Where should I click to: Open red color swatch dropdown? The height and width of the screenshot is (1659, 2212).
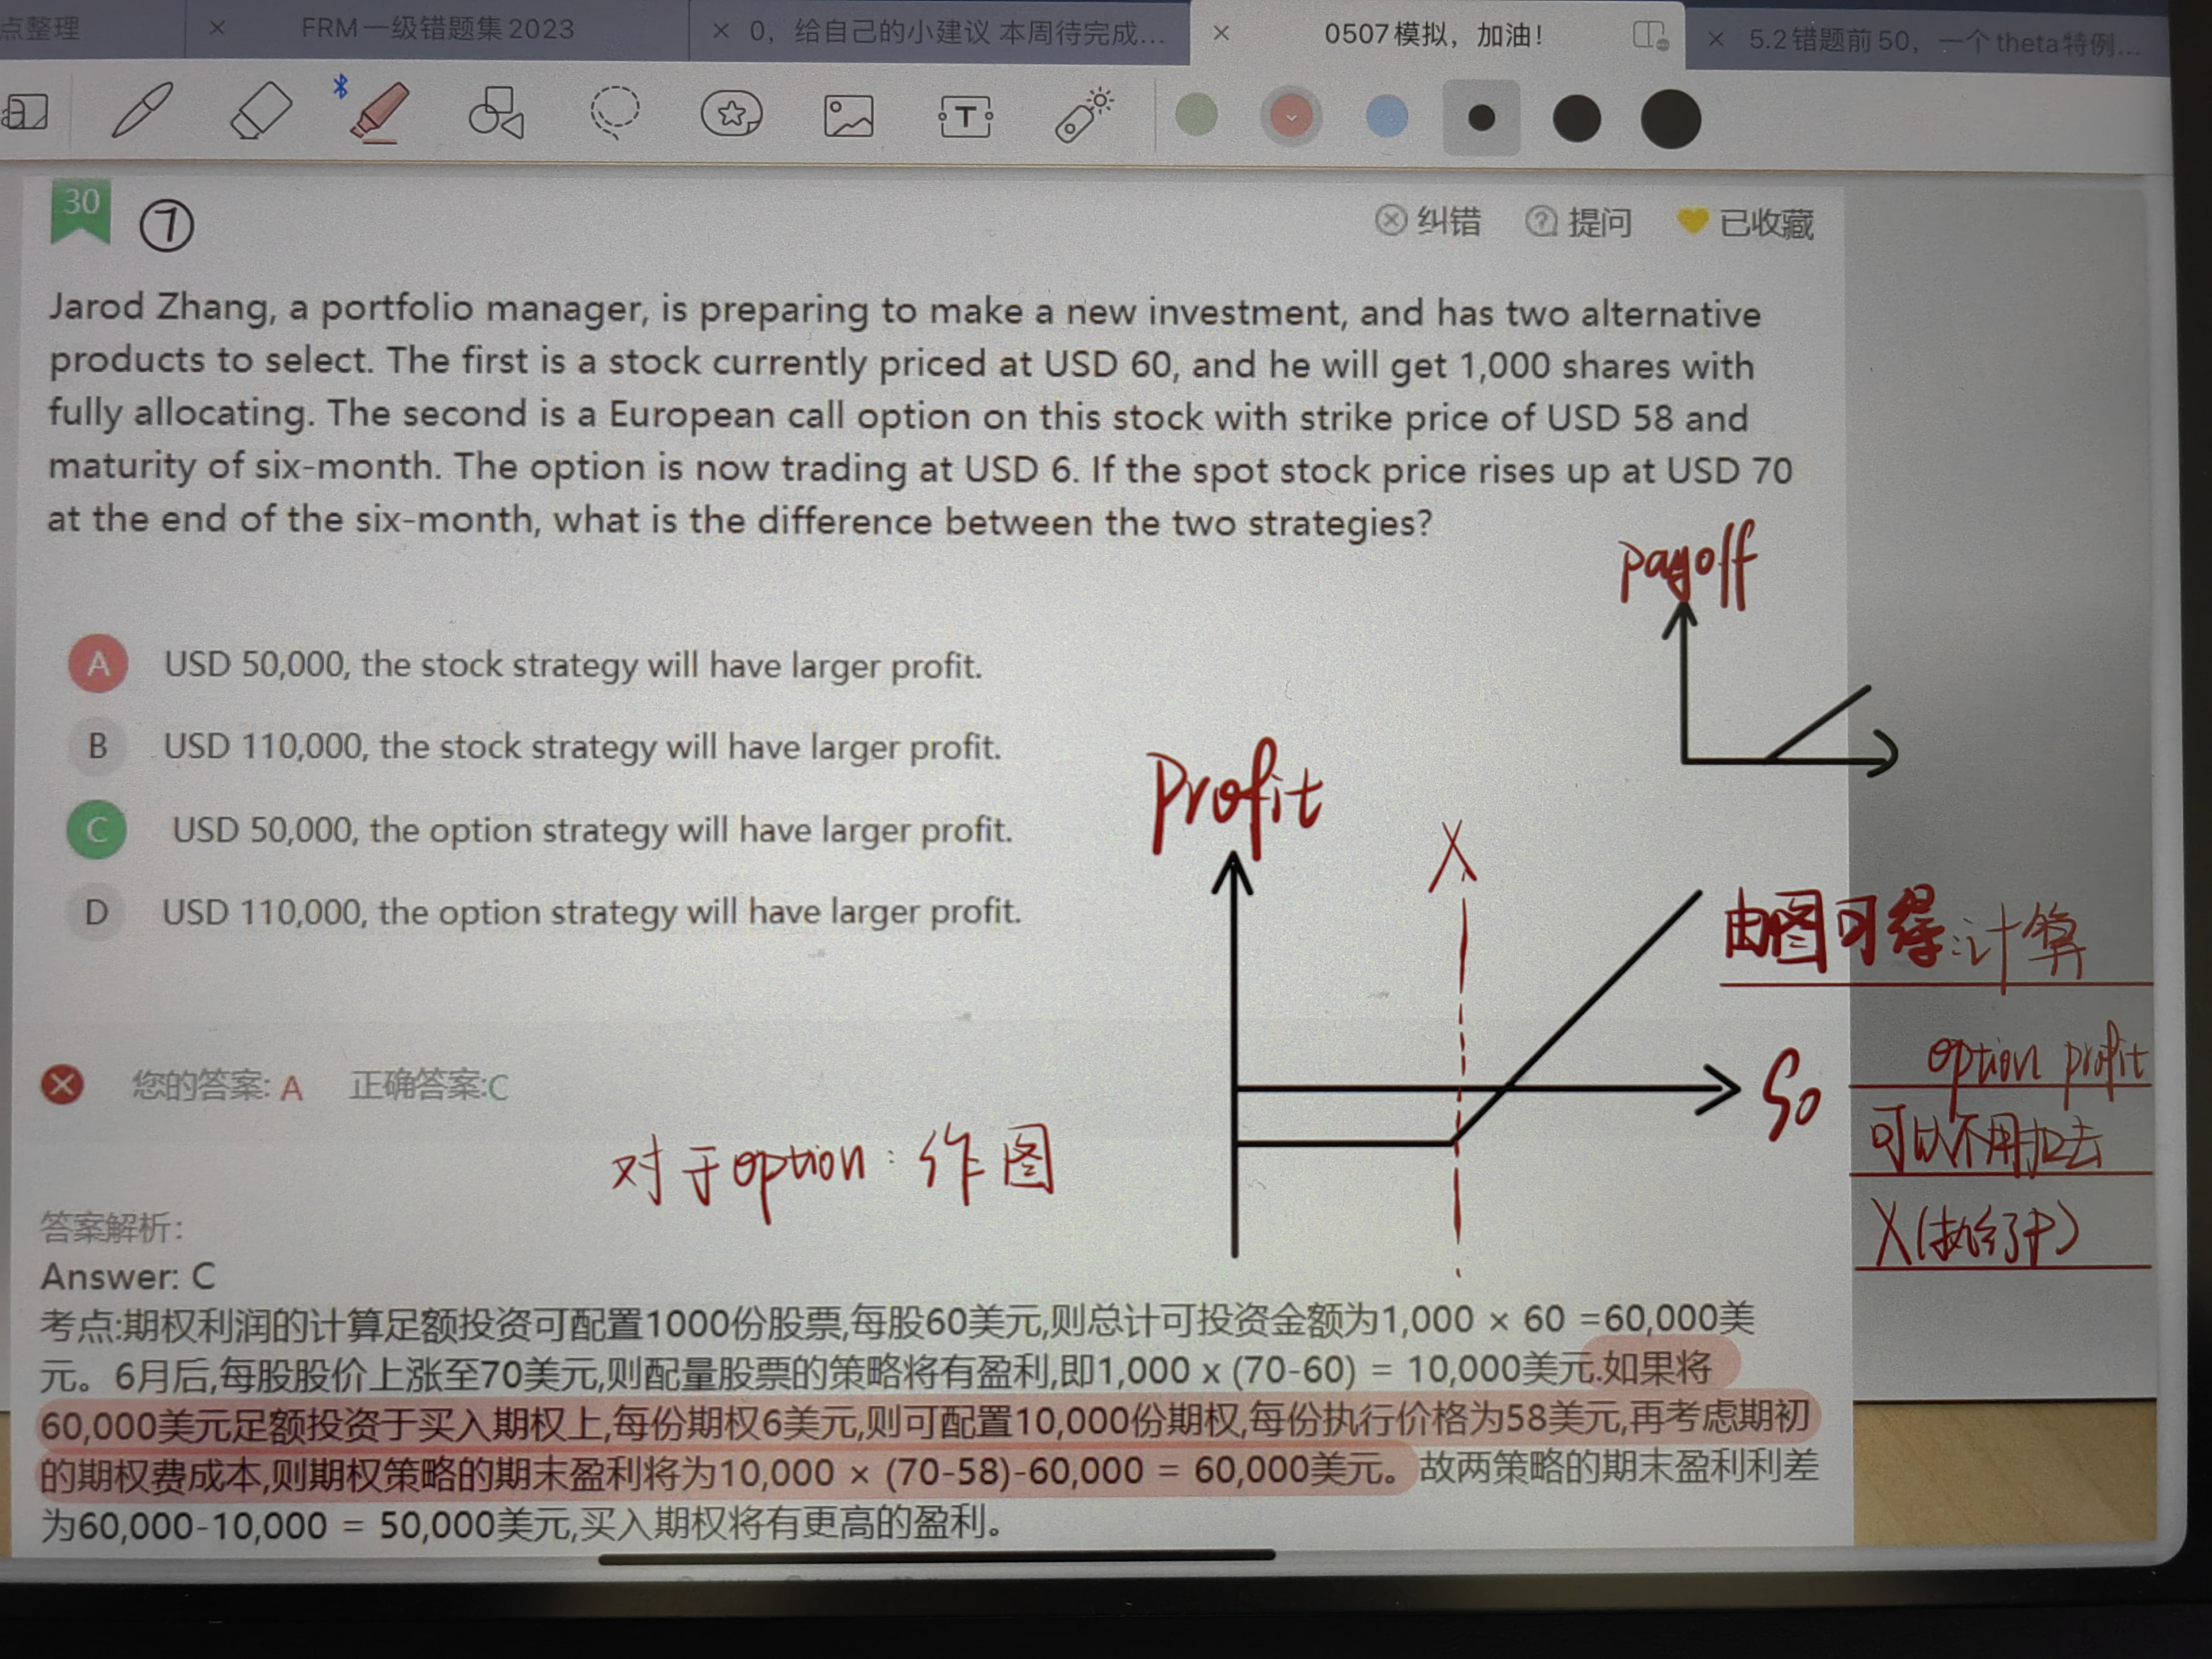(1291, 117)
